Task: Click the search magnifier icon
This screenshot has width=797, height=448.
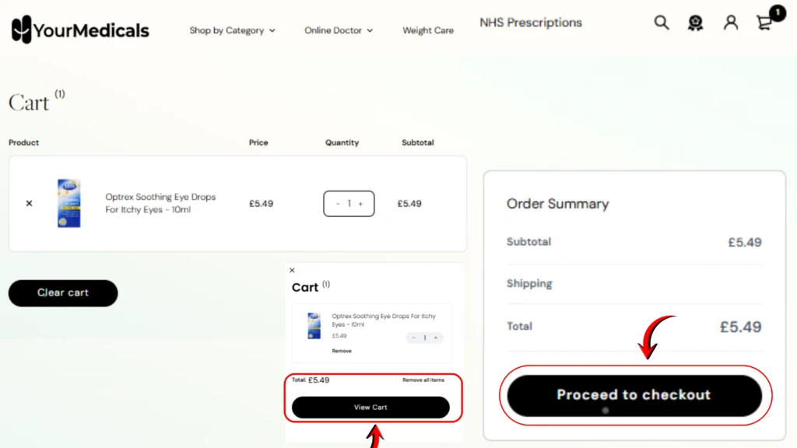Action: (x=662, y=23)
